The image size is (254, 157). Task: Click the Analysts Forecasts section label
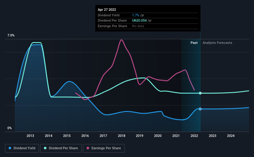(x=217, y=43)
